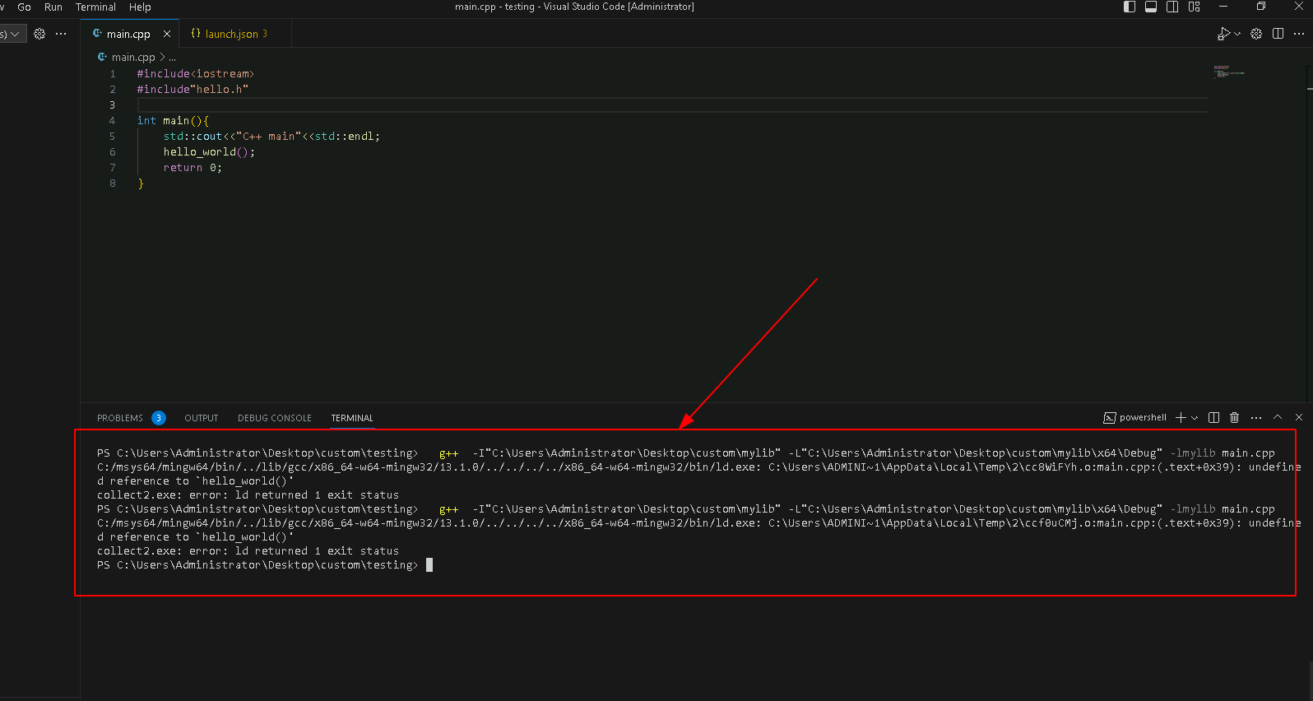Toggle secondary side bar layout icon

(1172, 7)
